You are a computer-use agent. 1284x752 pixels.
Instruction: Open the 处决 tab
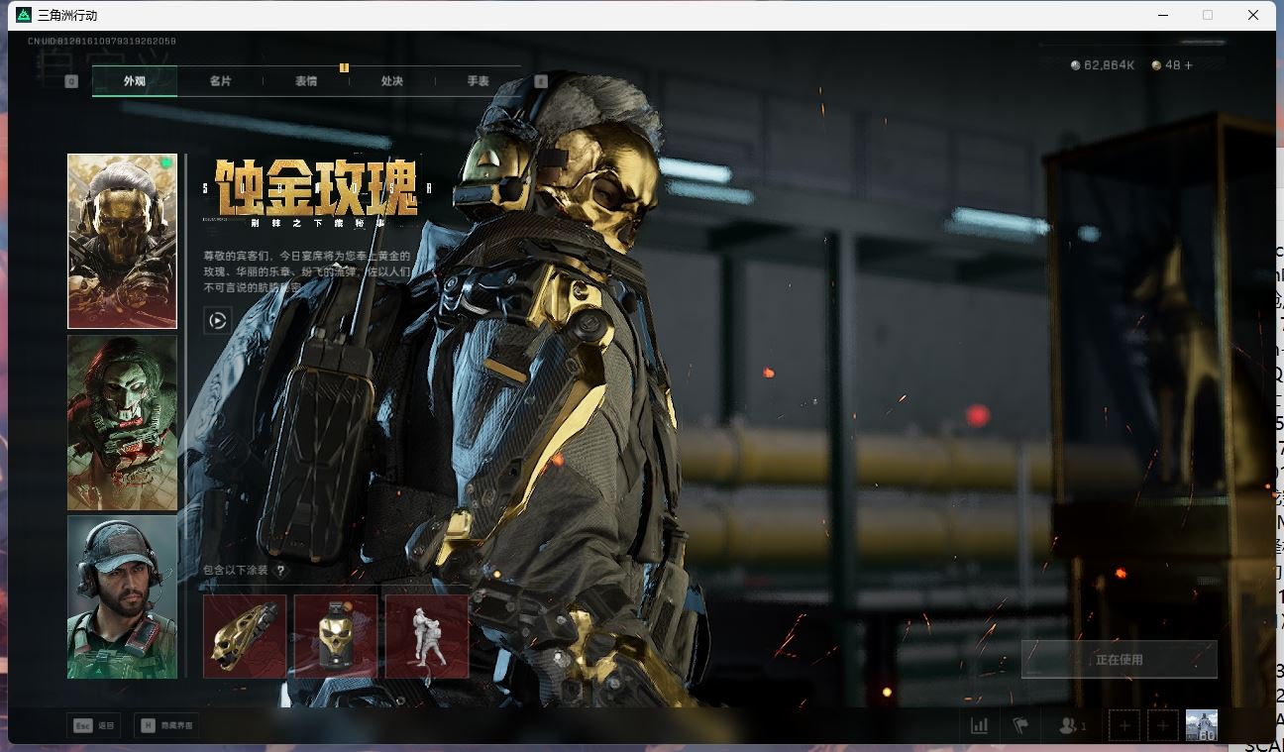392,81
